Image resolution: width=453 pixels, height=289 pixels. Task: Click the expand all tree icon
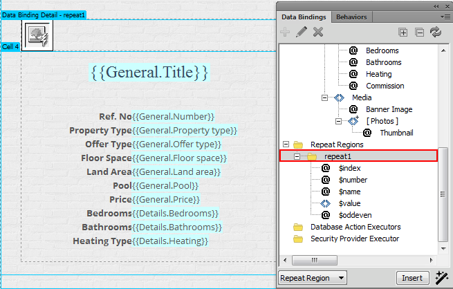[403, 32]
